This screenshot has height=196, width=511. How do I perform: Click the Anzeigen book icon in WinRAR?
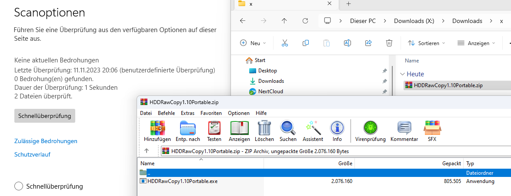tap(240, 128)
